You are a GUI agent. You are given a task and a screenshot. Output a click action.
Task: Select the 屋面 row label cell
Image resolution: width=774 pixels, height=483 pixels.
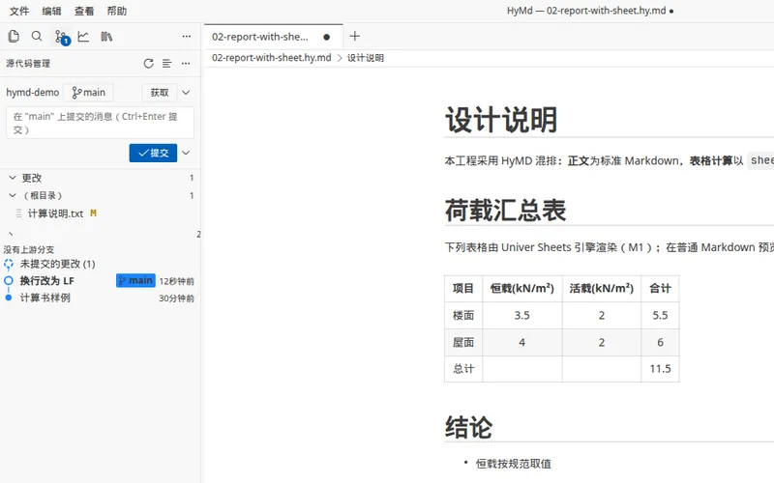coord(463,342)
